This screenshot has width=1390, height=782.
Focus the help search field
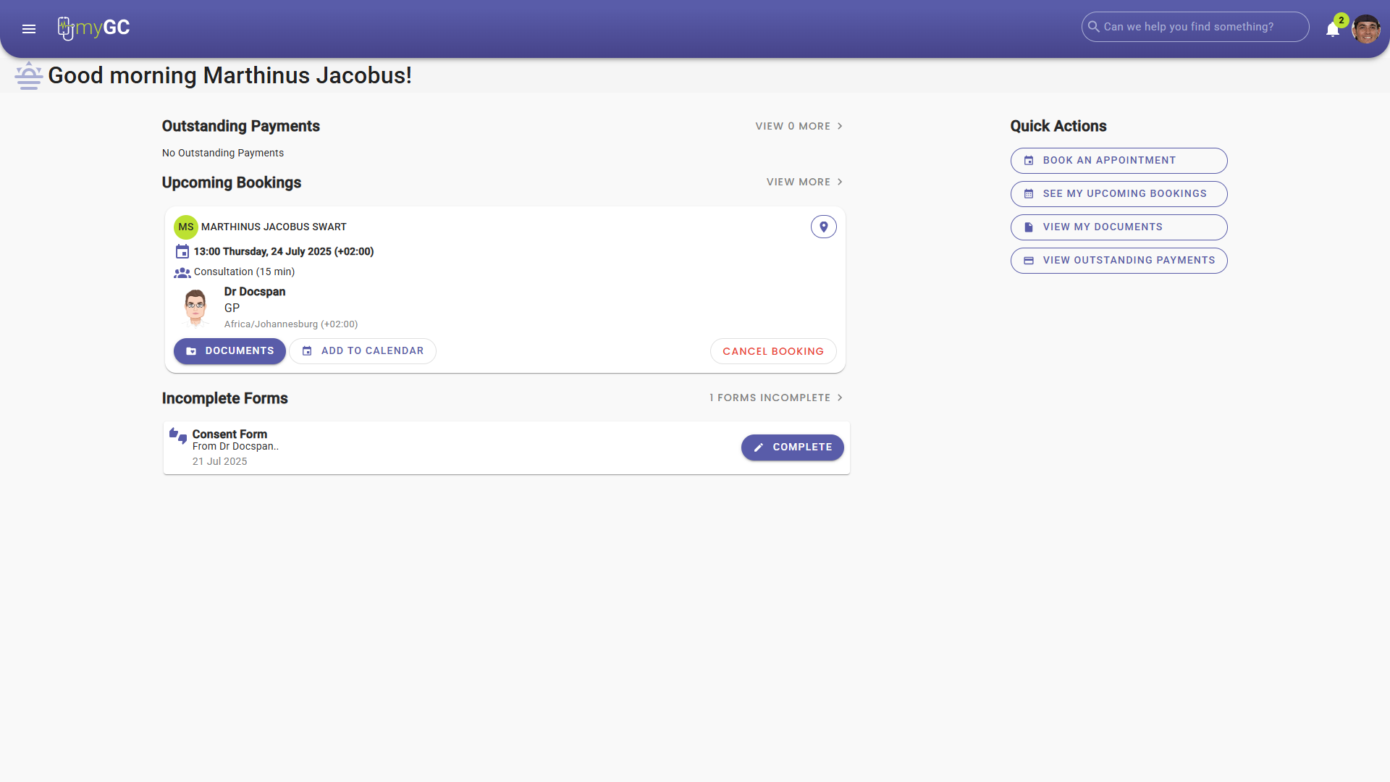[1202, 27]
